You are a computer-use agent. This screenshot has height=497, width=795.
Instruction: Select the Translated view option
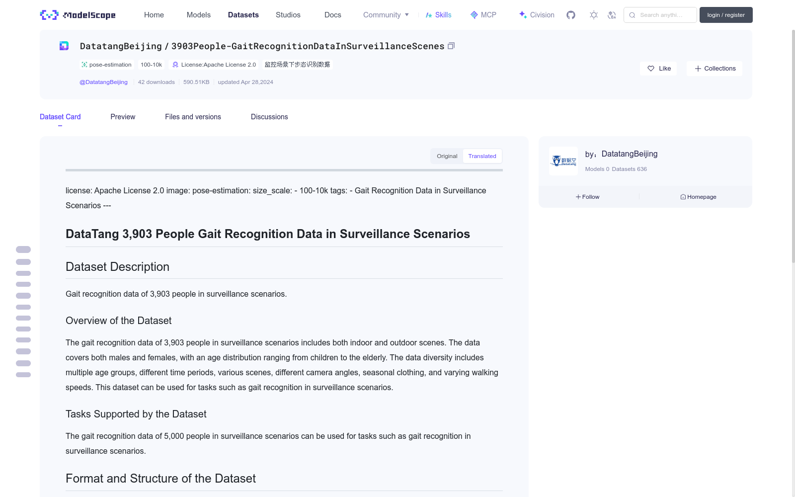tap(482, 156)
